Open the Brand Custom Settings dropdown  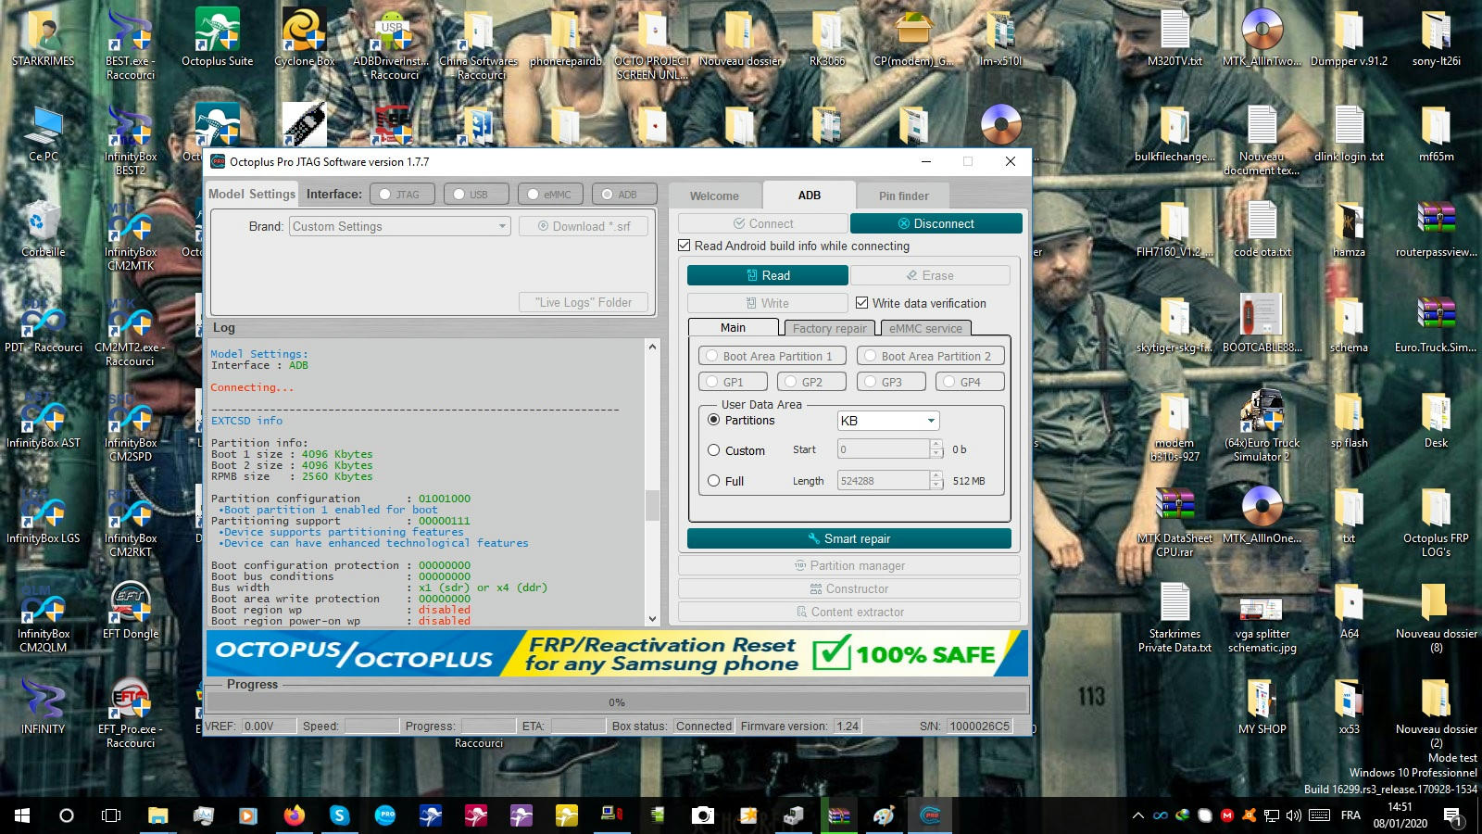point(399,226)
